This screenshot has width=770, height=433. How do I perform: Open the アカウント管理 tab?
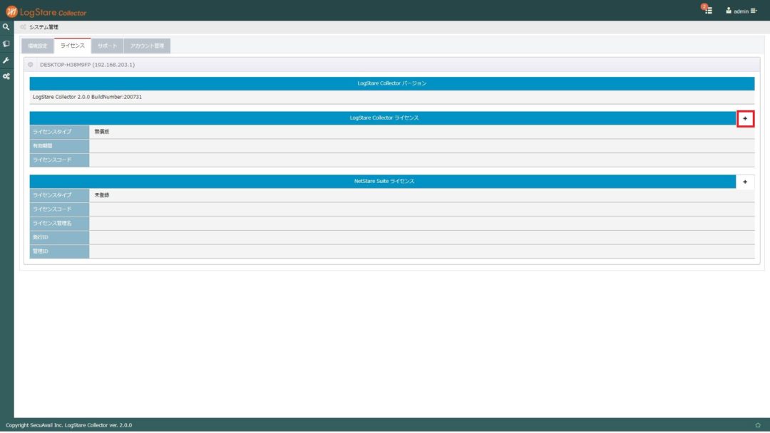click(147, 46)
